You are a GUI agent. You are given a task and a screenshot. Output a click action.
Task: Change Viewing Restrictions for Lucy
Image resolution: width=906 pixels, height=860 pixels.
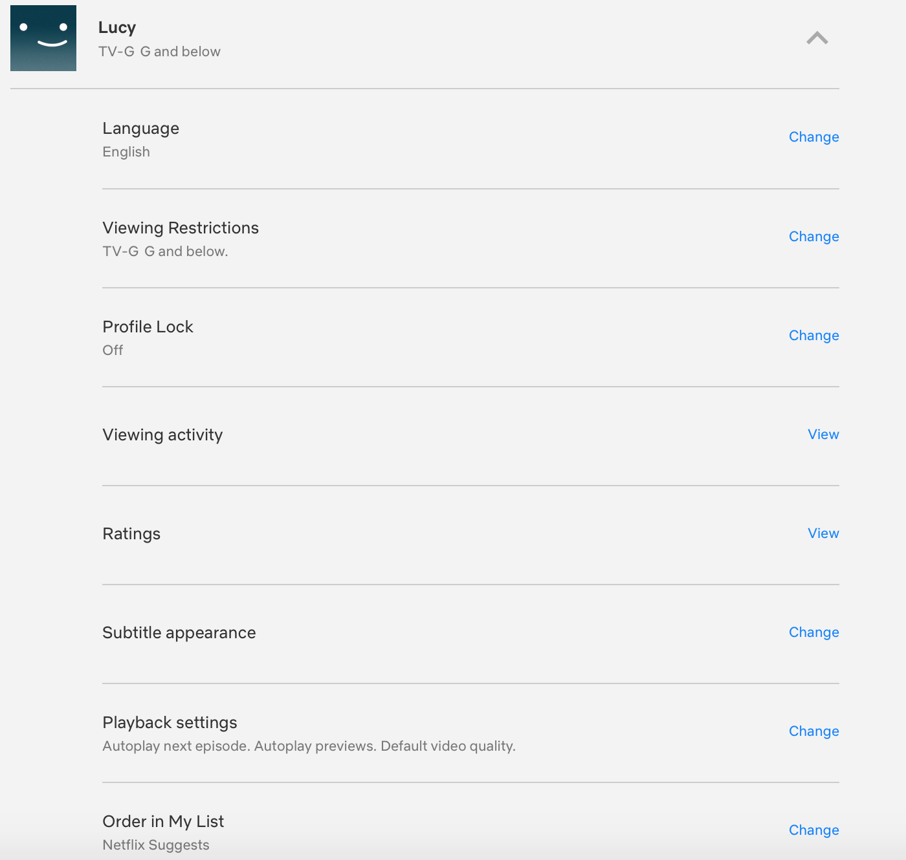813,237
